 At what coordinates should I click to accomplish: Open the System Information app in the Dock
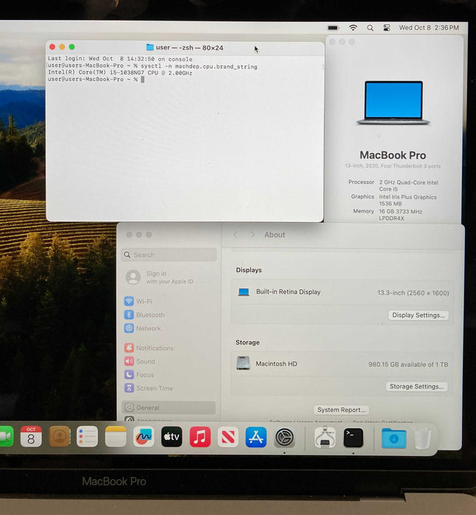coord(325,438)
